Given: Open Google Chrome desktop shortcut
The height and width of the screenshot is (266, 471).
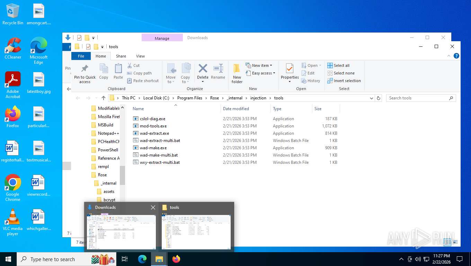Looking at the screenshot, I should (13, 188).
